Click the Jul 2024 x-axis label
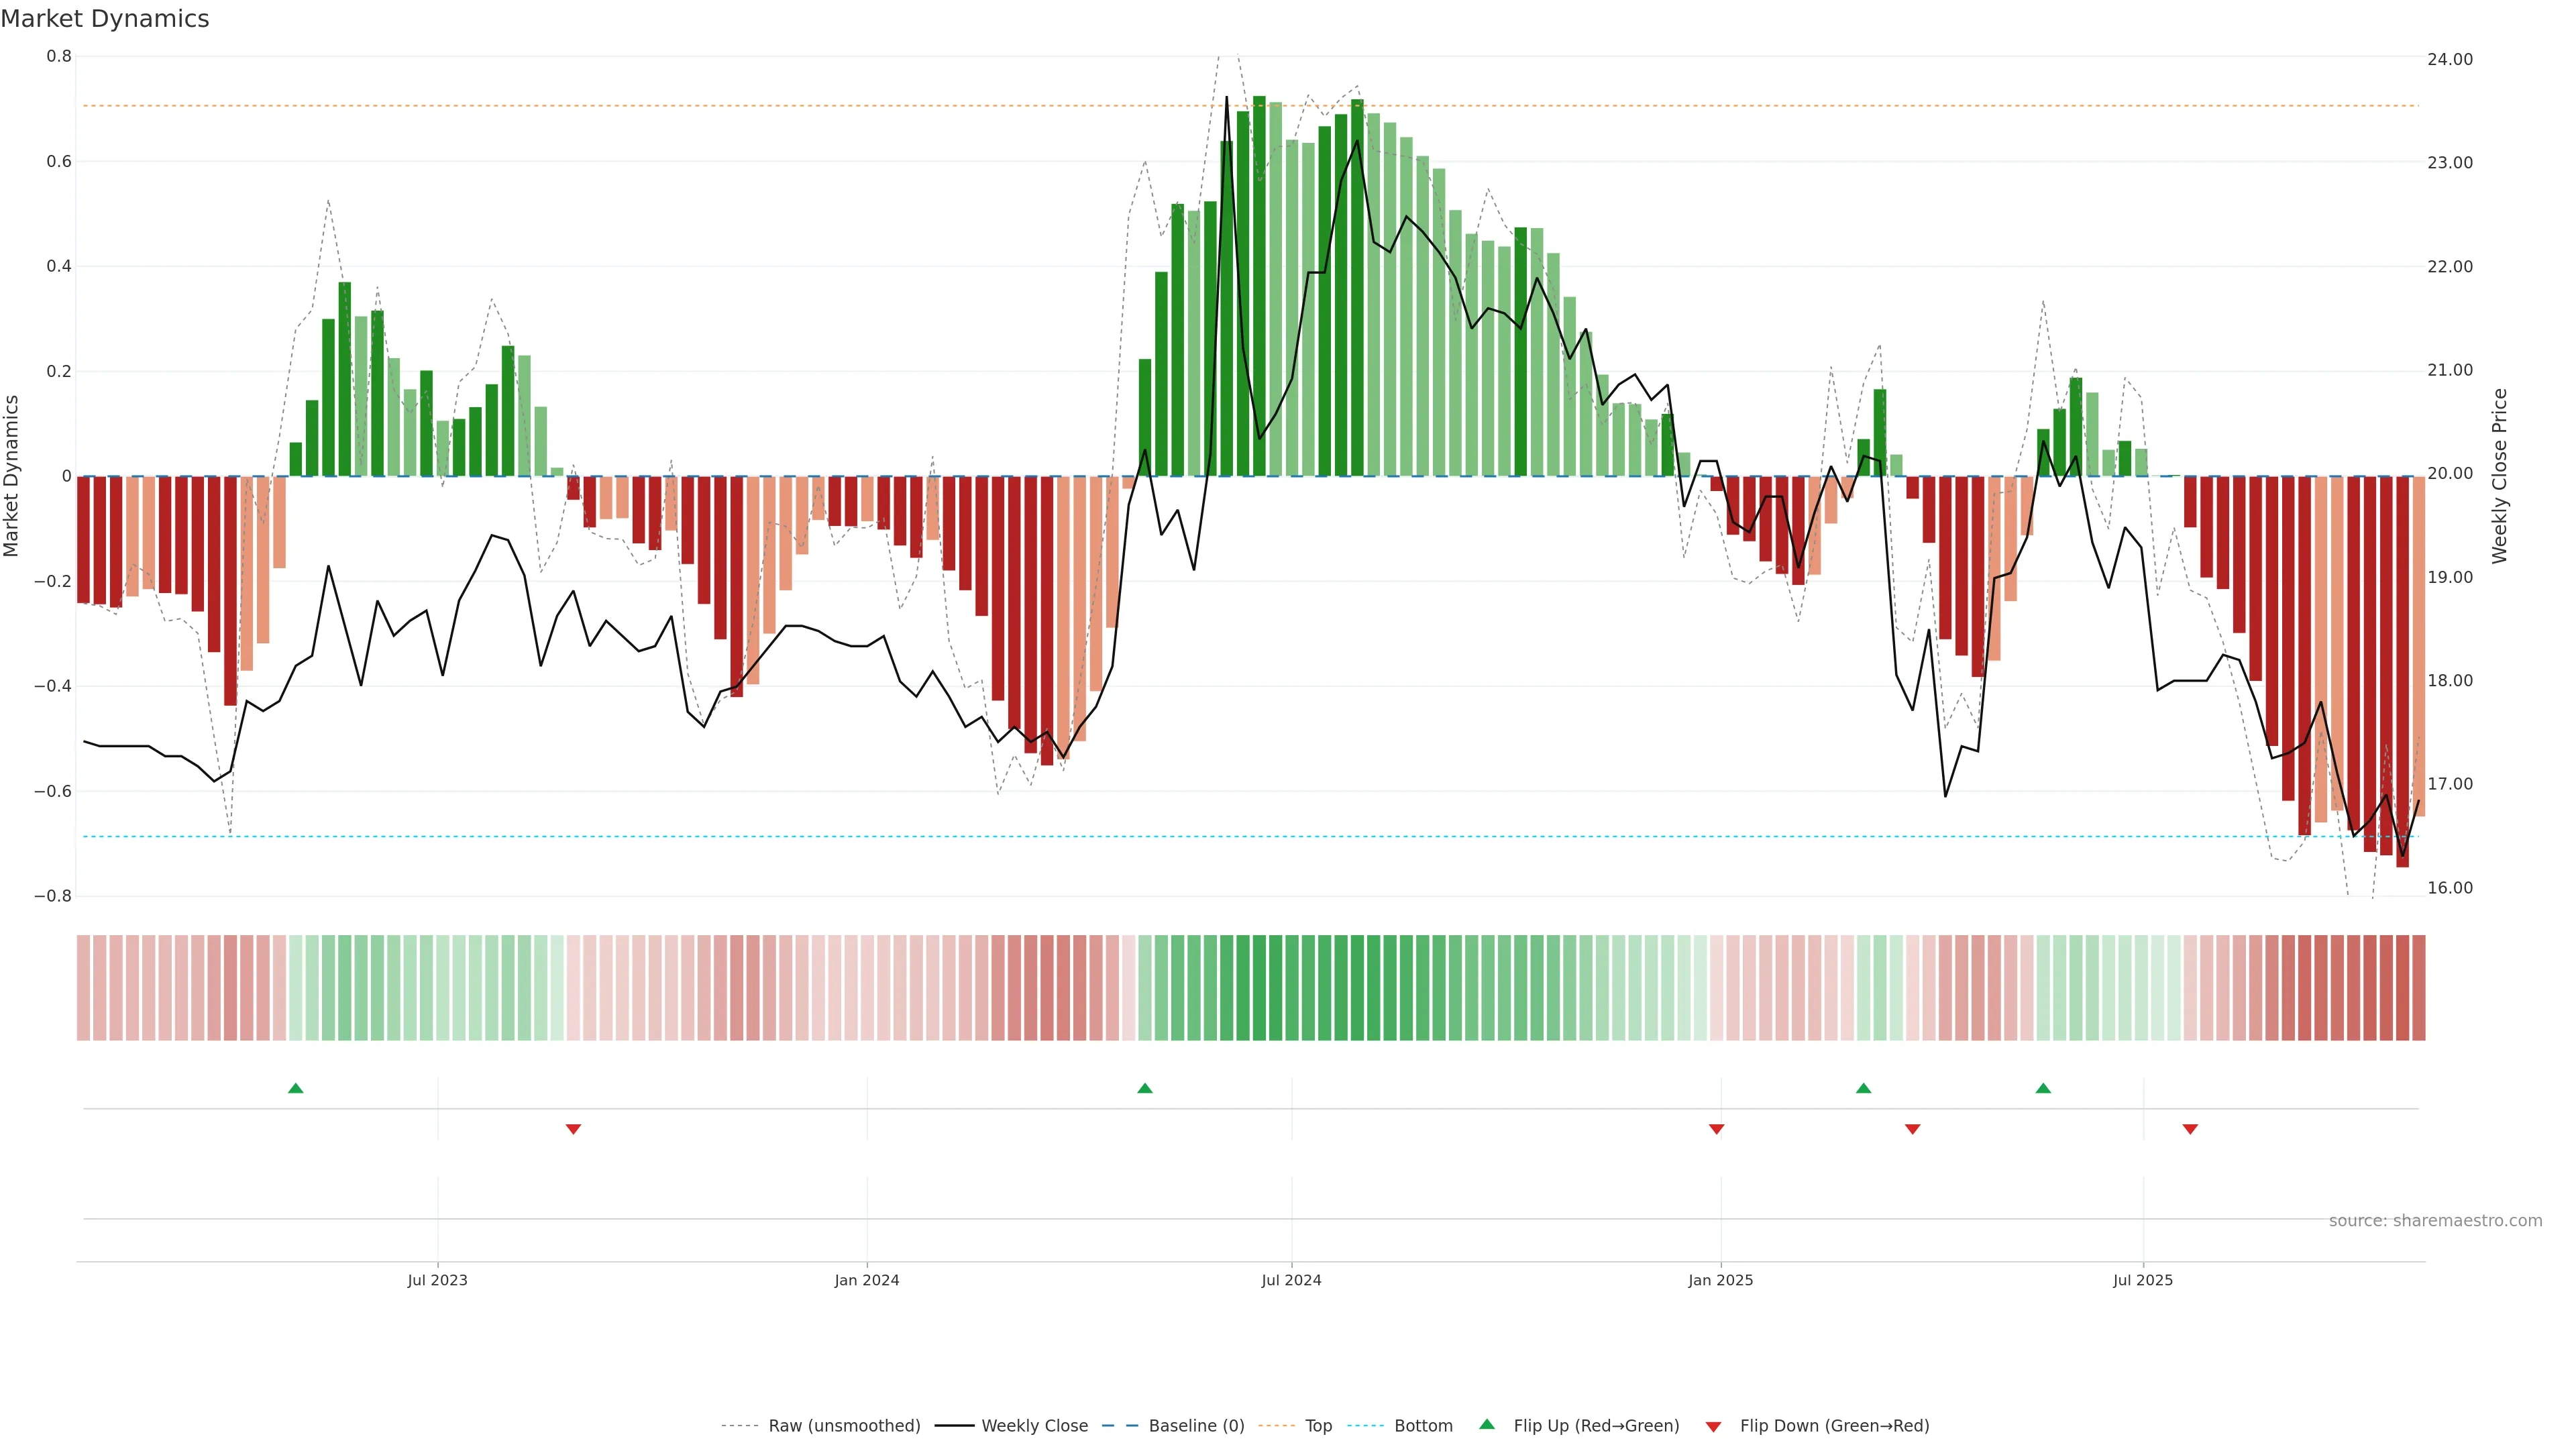 (1291, 1280)
